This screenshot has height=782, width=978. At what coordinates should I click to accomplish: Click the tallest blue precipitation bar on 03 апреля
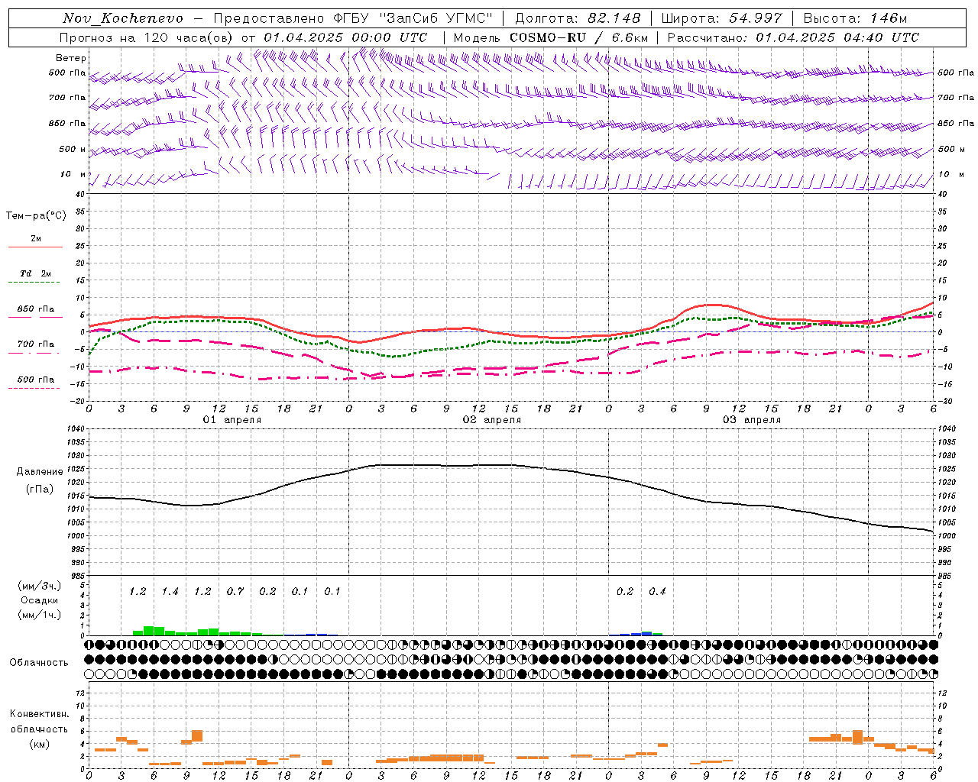point(646,634)
